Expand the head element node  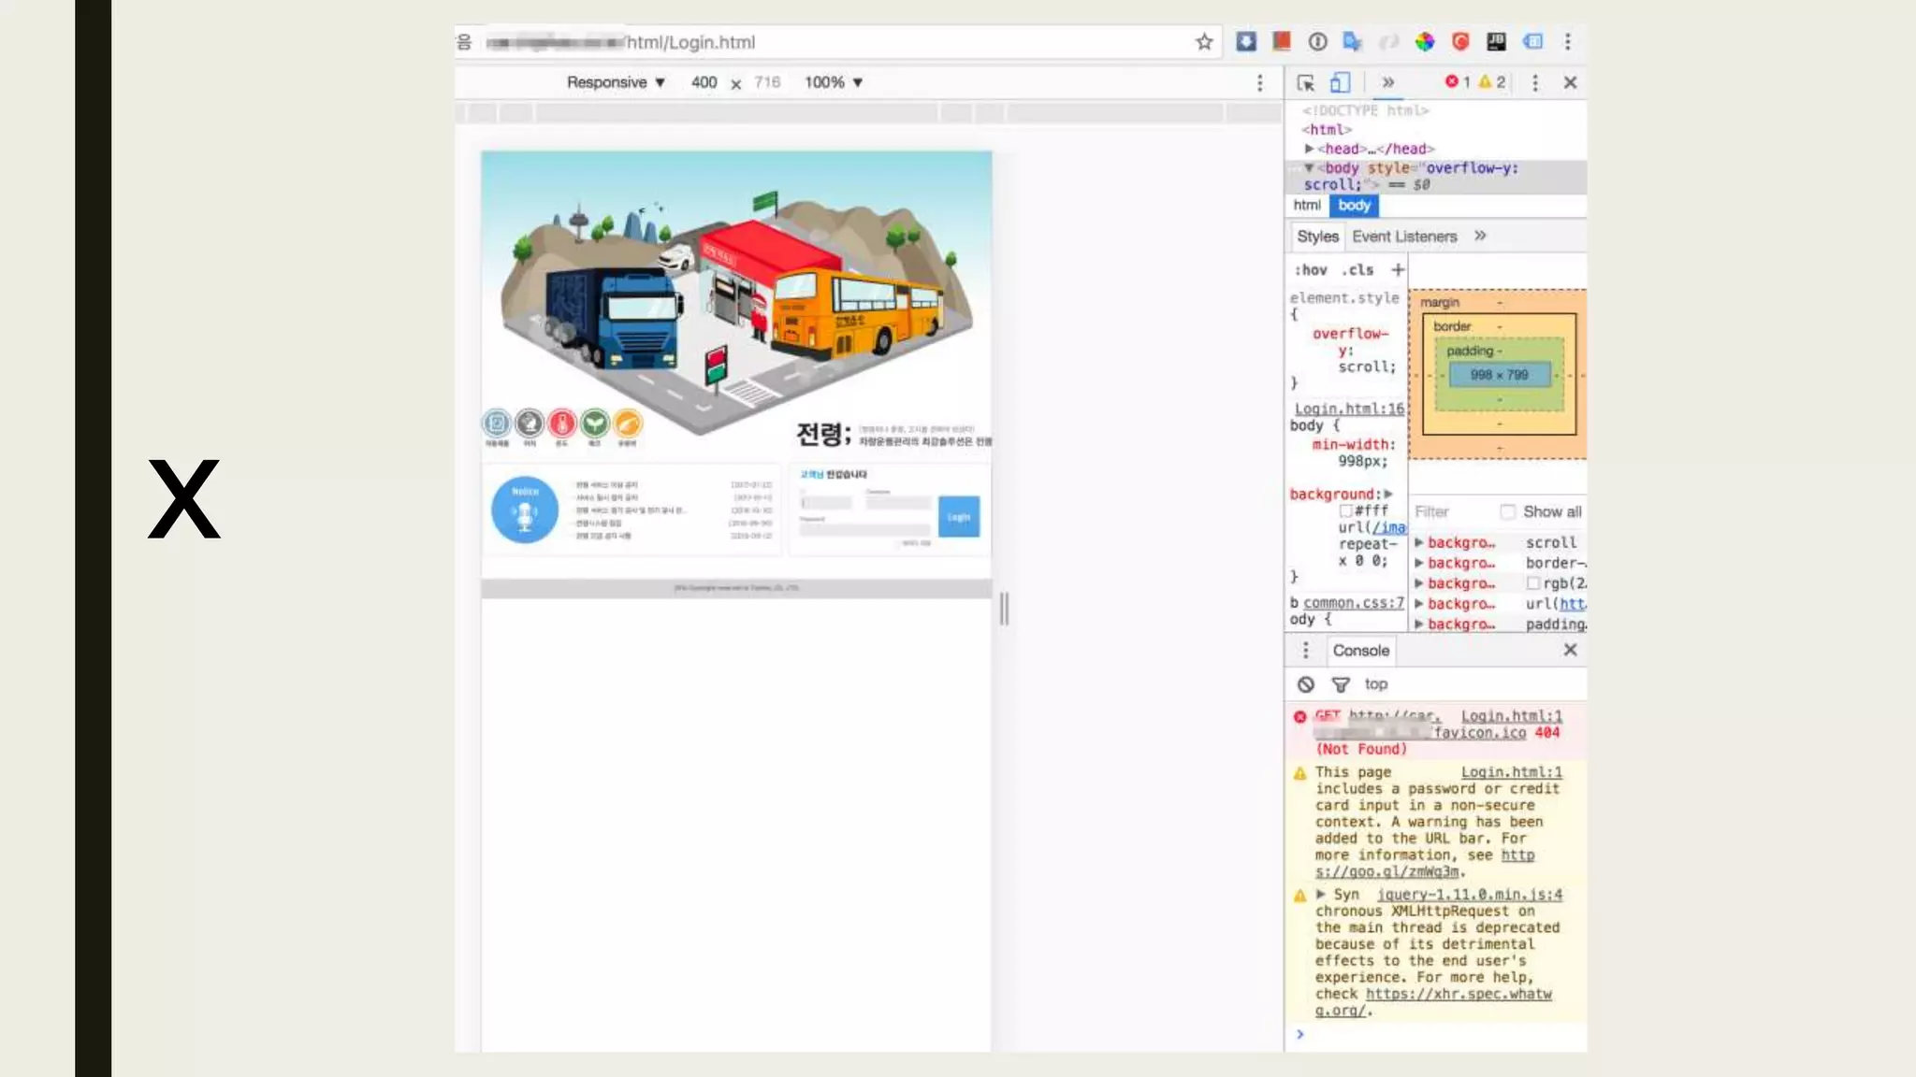1309,149
